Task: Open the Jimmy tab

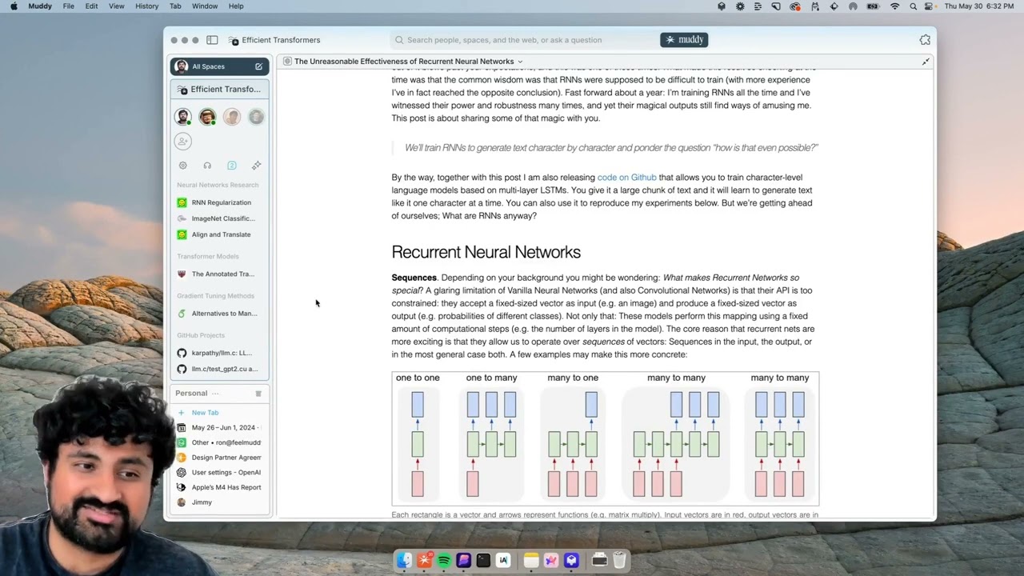Action: [x=220, y=502]
